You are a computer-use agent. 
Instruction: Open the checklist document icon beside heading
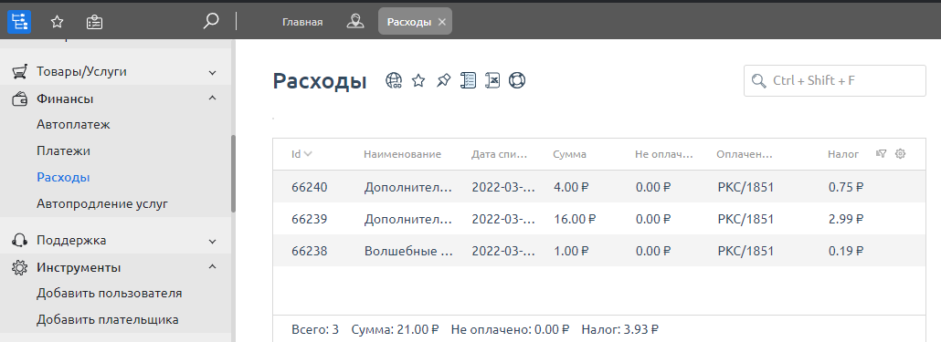coord(468,80)
